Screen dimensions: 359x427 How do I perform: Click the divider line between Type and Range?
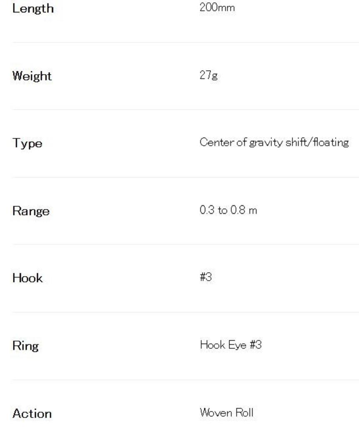(185, 177)
